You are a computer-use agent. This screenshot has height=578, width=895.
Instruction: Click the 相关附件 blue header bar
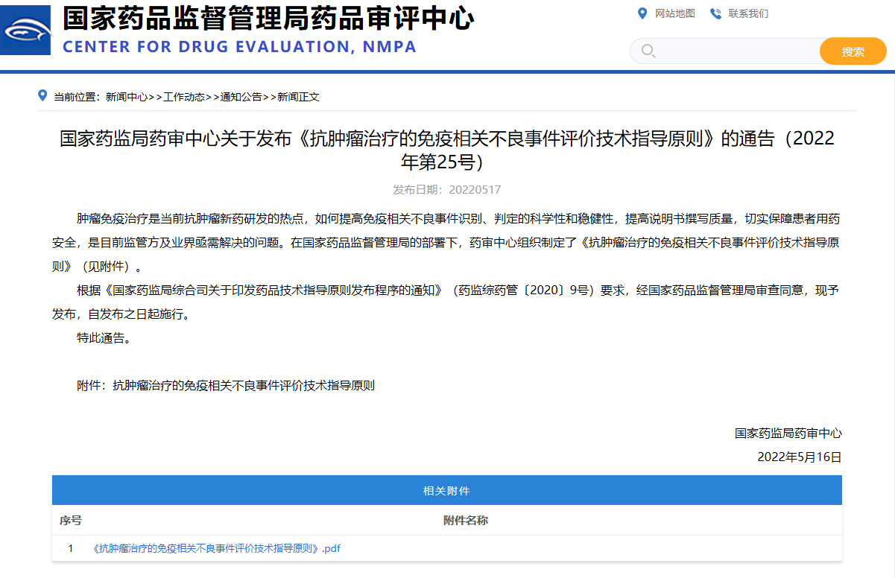coord(447,491)
